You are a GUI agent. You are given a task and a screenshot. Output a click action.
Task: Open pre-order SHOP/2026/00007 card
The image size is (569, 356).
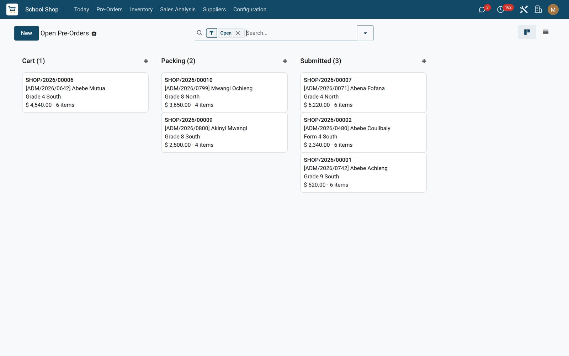(363, 93)
